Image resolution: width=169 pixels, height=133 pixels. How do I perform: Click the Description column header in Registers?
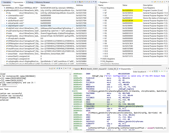[148, 5]
